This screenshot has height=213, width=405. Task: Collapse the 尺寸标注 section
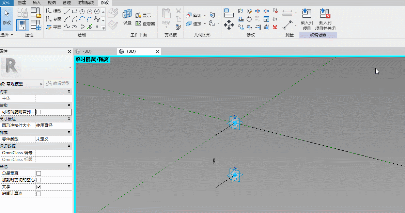69,119
